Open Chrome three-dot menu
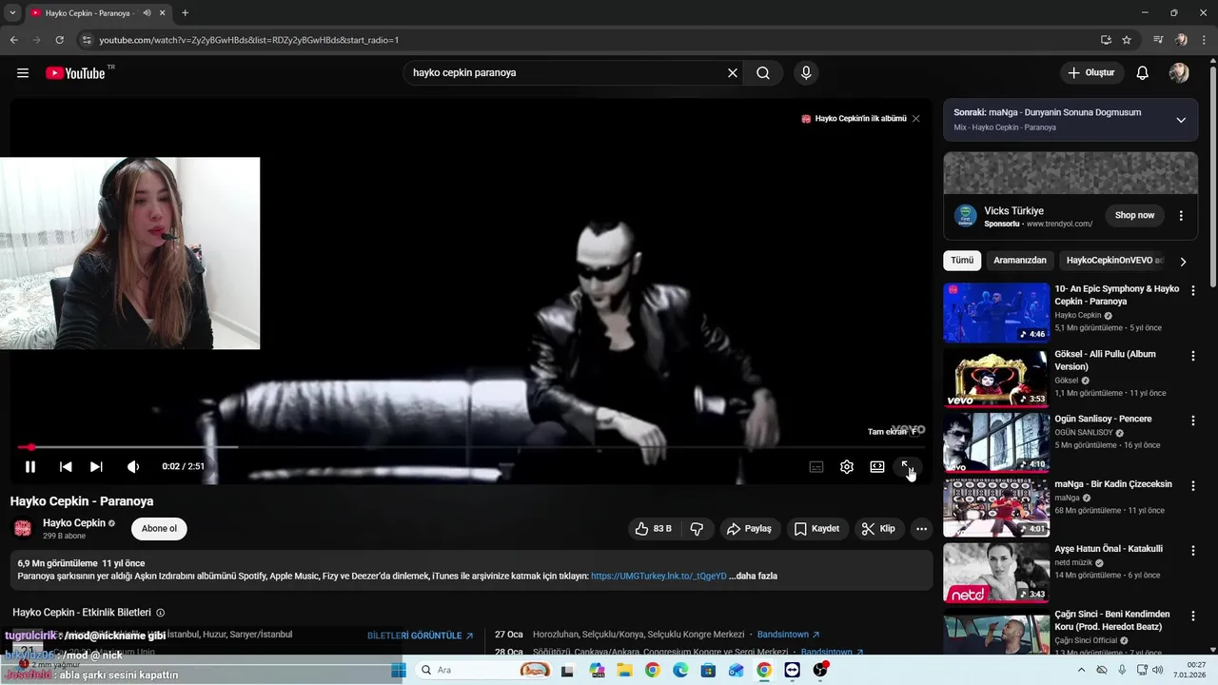 (1205, 40)
